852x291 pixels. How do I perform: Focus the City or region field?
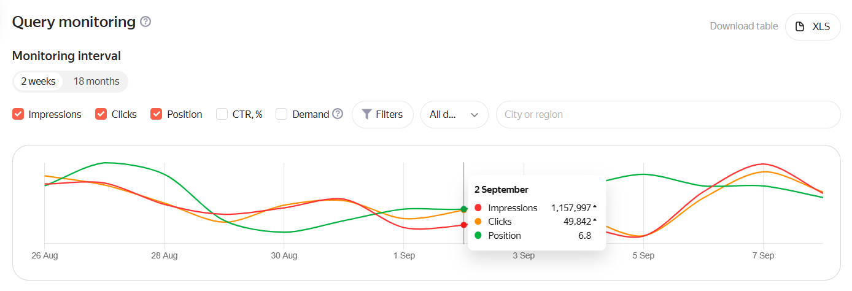pyautogui.click(x=667, y=114)
